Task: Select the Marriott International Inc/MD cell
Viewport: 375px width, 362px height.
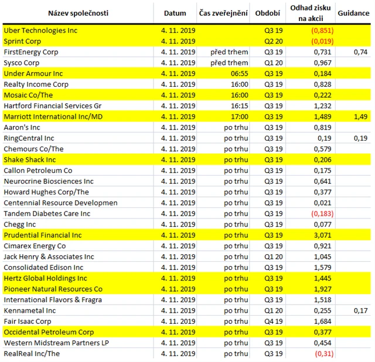Action: click(x=78, y=117)
